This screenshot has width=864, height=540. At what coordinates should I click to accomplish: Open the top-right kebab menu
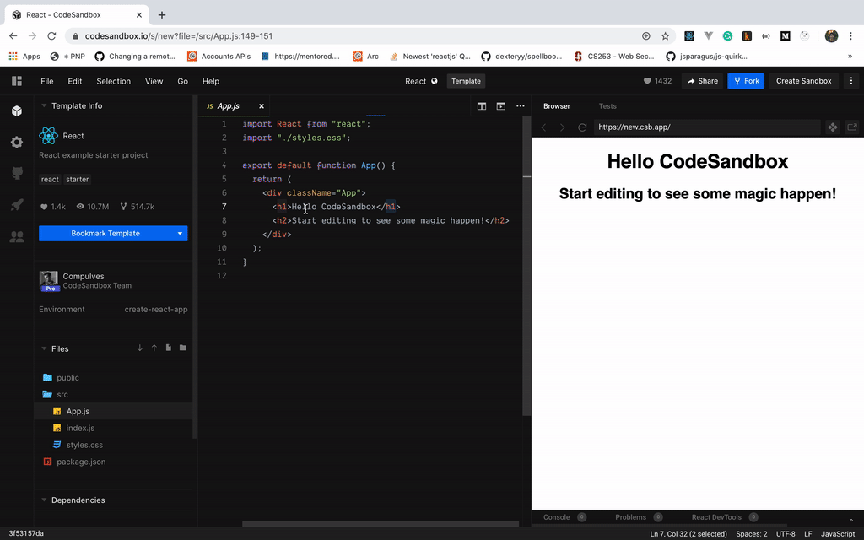point(851,81)
